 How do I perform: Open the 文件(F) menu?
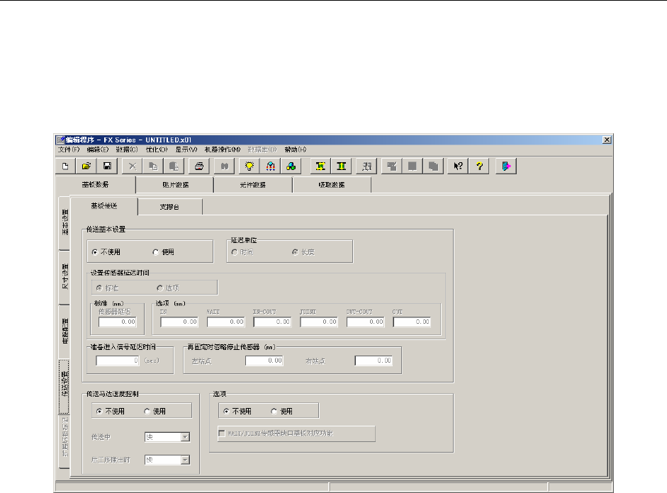69,149
